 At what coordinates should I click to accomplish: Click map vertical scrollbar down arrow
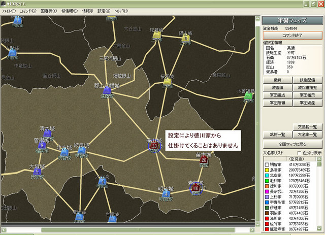click(257, 224)
